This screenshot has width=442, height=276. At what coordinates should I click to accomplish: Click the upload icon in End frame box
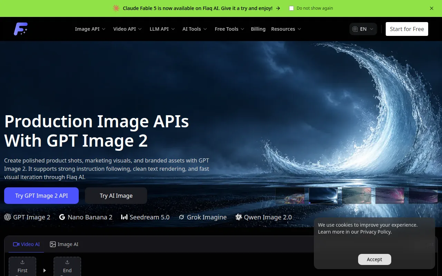pyautogui.click(x=67, y=263)
